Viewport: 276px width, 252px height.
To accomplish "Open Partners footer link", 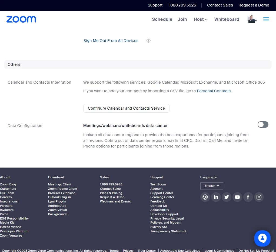I will point(6,206).
